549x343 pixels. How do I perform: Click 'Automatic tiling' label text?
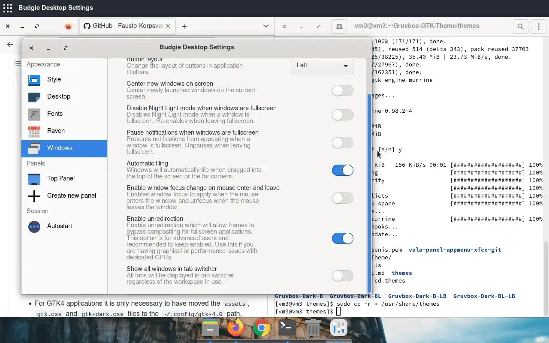(147, 163)
